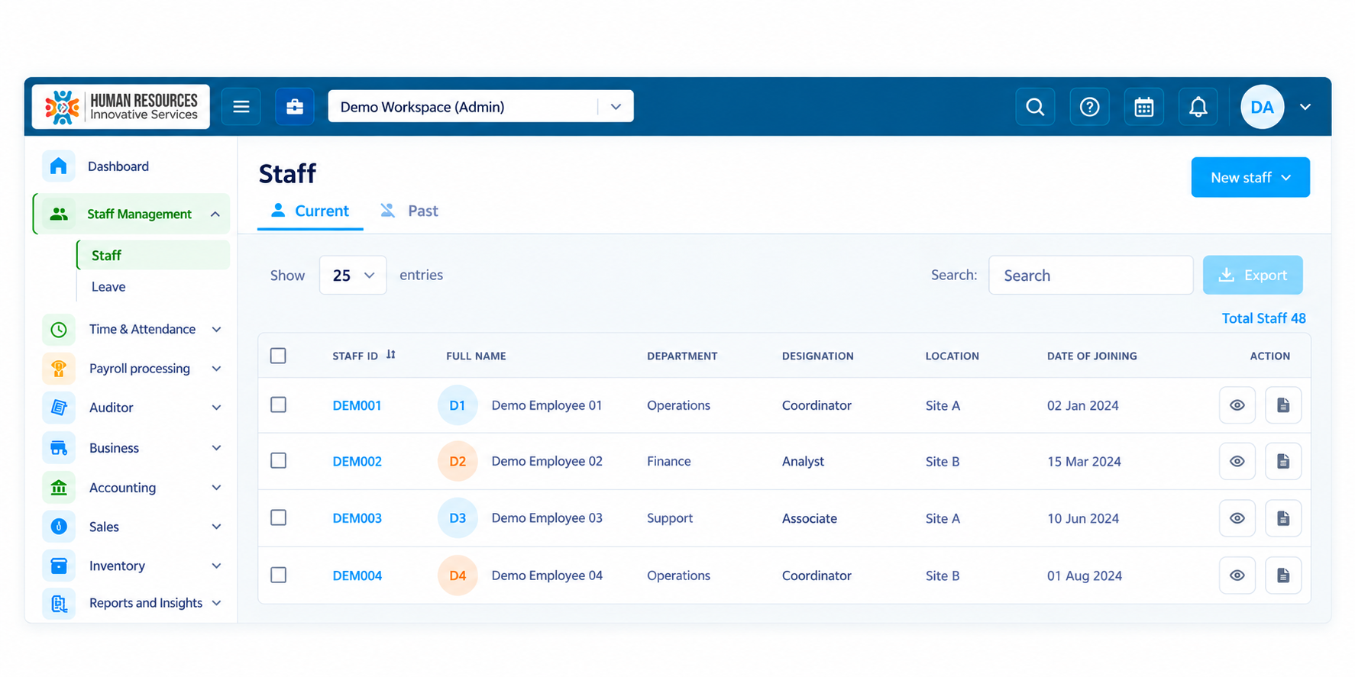Open the DEM002 staff ID link
The image size is (1355, 677).
(357, 461)
